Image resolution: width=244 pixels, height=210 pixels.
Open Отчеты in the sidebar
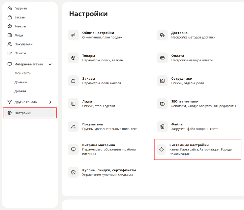pyautogui.click(x=20, y=53)
